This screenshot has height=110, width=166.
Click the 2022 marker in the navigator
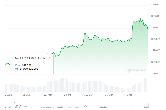tap(103, 107)
